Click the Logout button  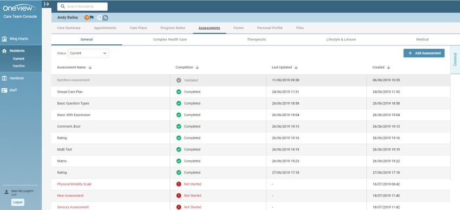tap(18, 202)
